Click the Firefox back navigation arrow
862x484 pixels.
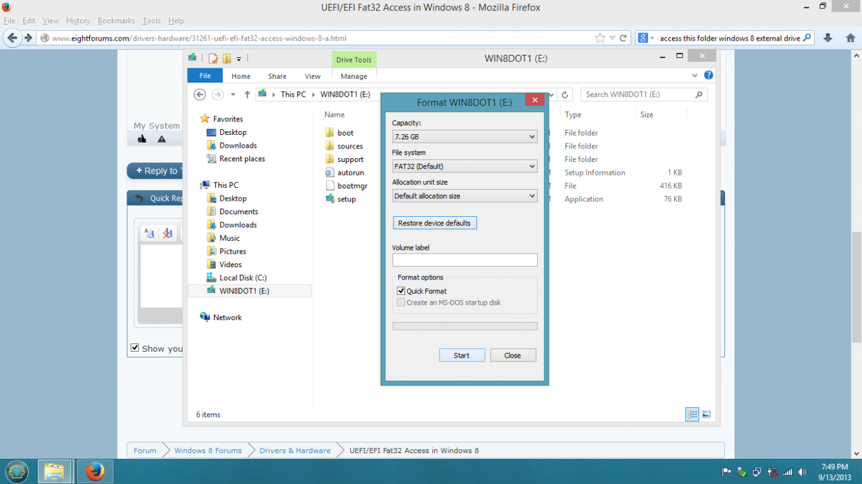[12, 38]
